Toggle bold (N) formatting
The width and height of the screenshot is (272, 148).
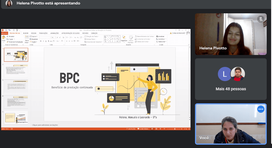40,41
